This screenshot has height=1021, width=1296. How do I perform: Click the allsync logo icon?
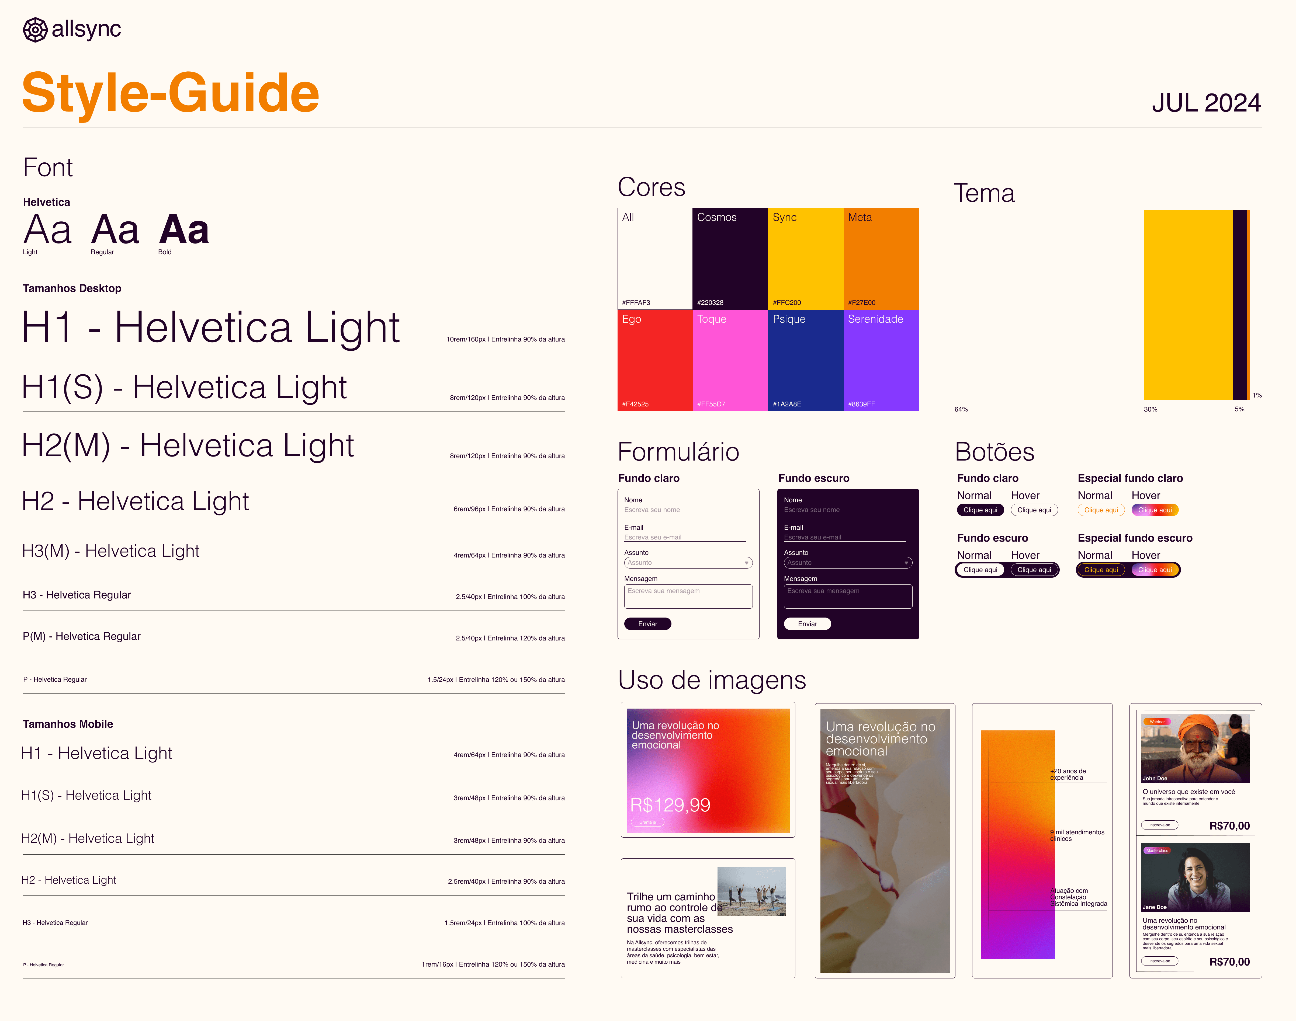click(35, 29)
